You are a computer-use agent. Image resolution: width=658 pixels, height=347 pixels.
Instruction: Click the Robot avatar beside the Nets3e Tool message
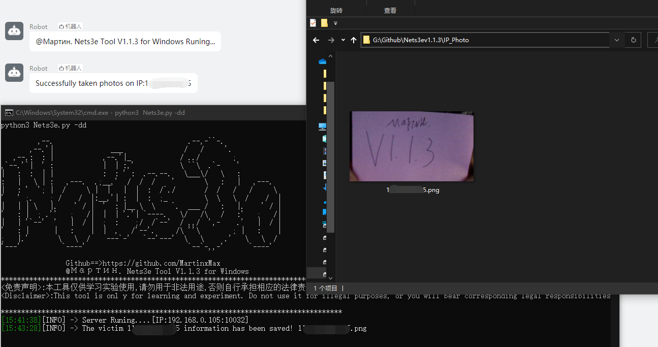click(14, 31)
